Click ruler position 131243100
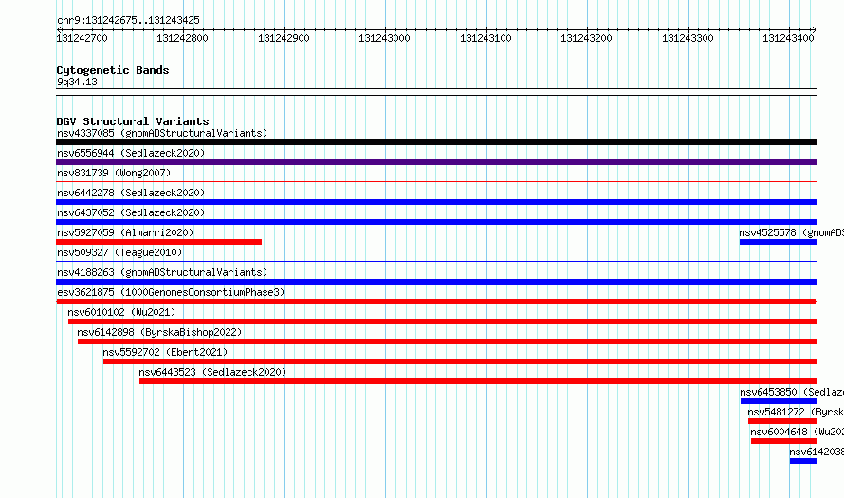The width and height of the screenshot is (844, 498). tap(486, 38)
